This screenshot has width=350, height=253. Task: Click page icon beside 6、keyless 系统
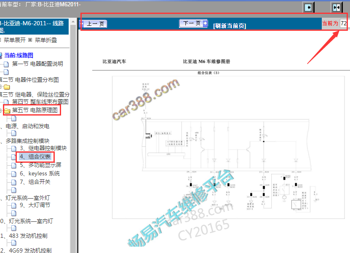tap(14, 174)
